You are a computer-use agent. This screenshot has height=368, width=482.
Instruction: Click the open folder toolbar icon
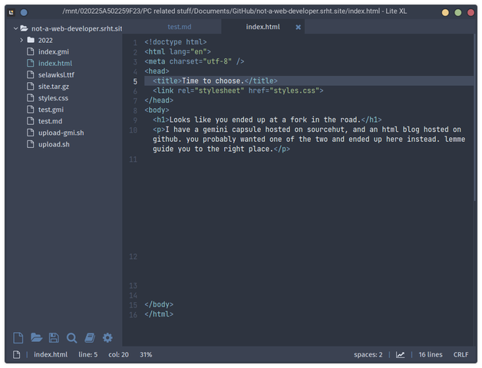[36, 338]
